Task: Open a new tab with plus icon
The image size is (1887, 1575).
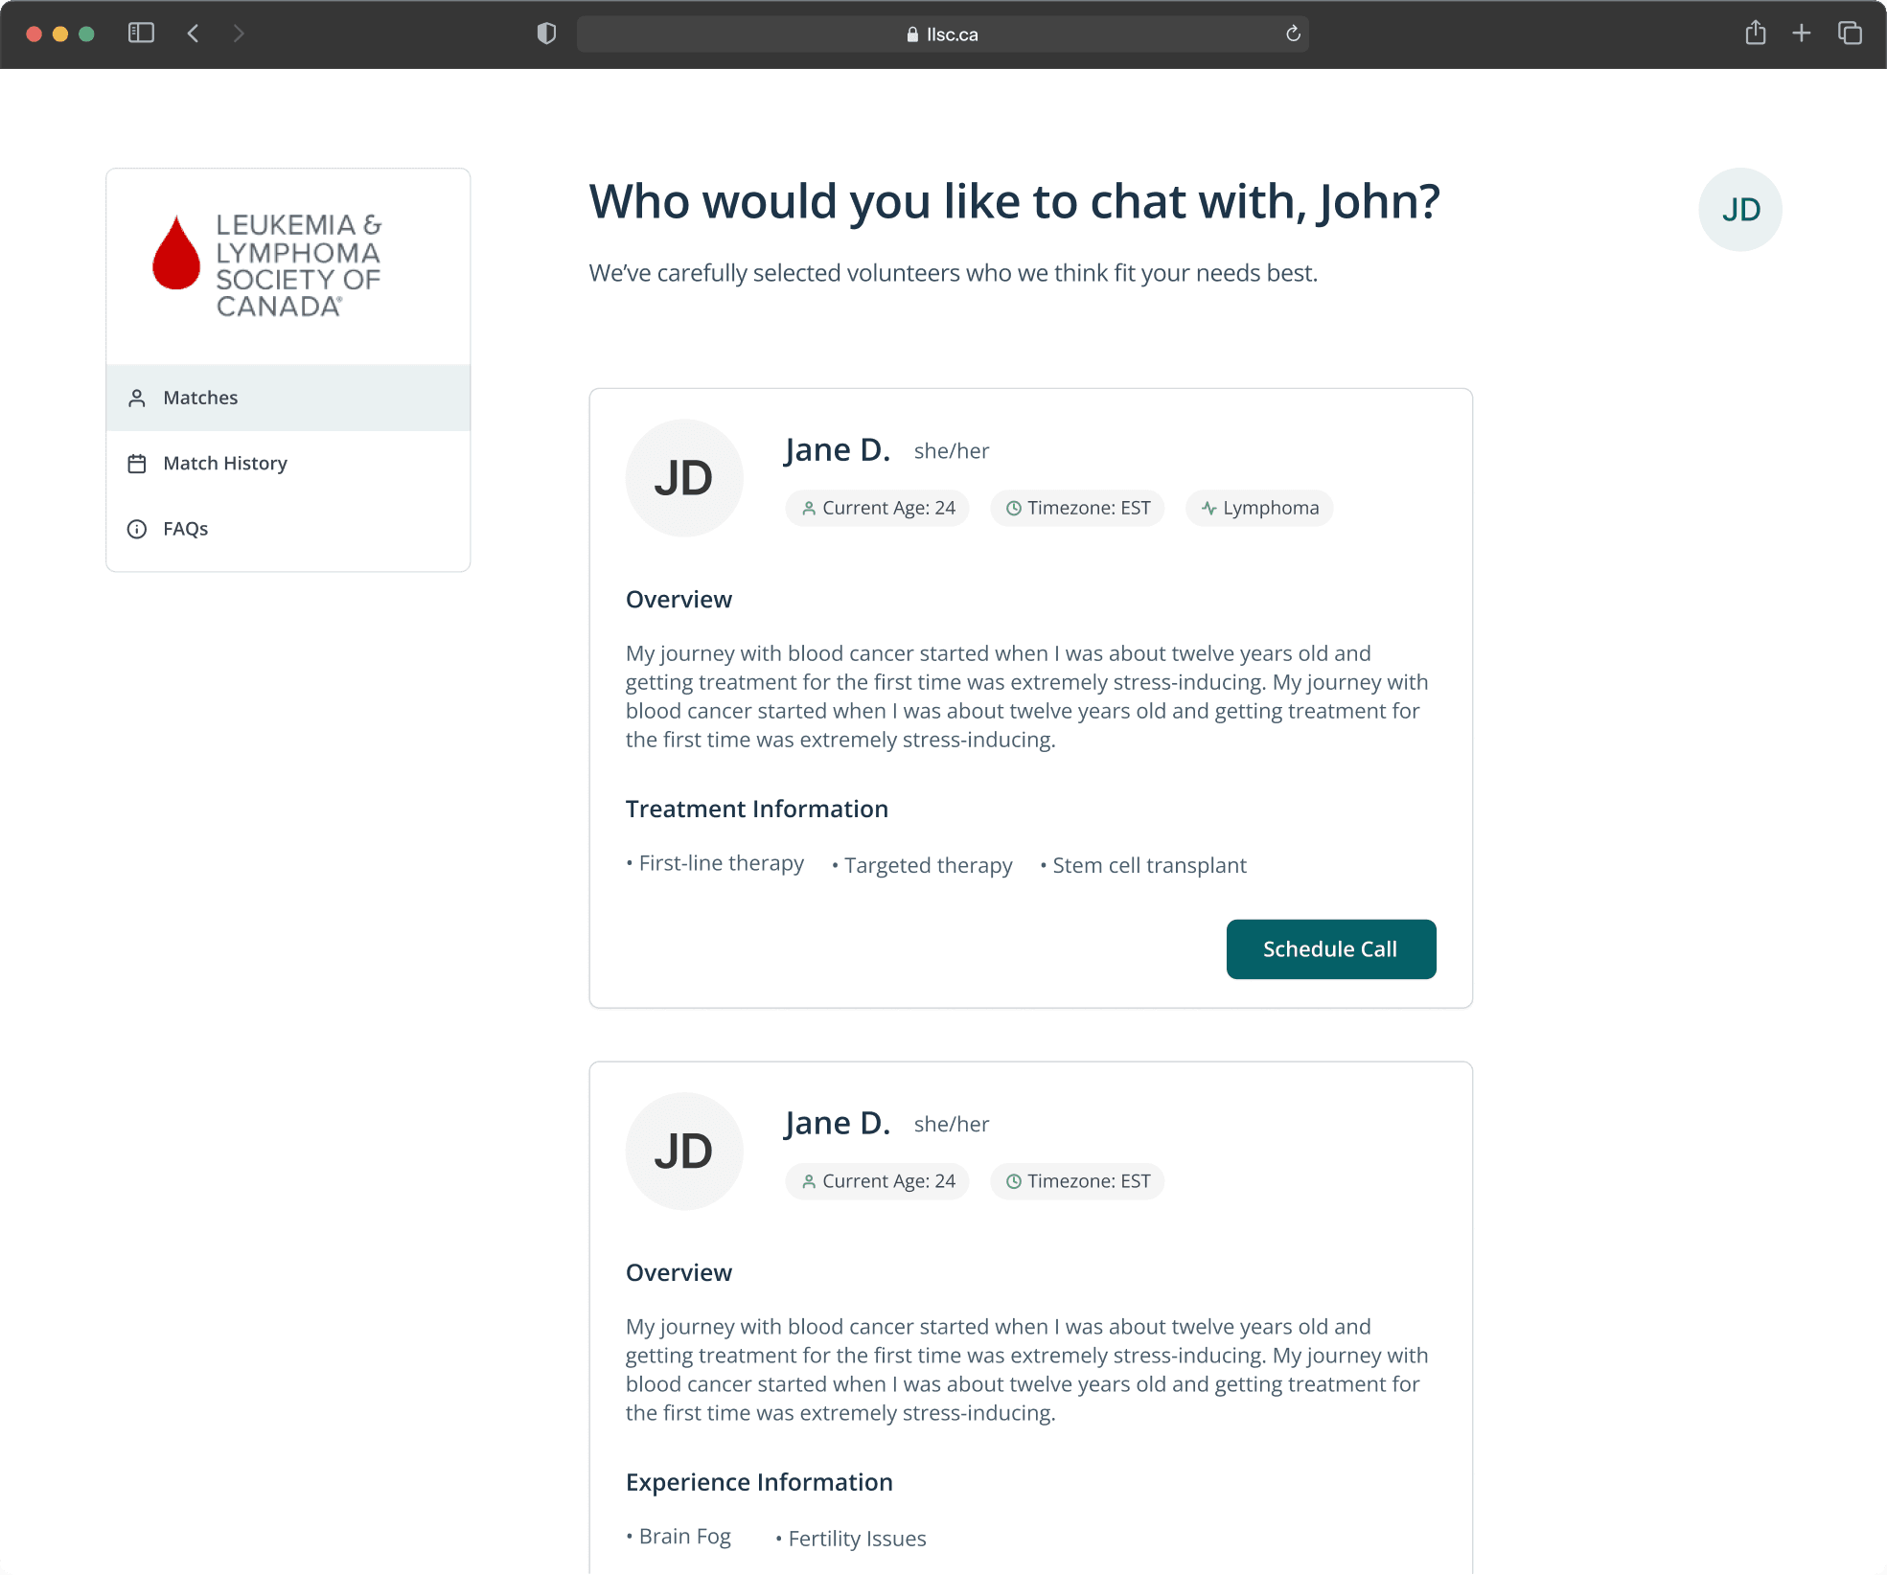Action: (1801, 34)
